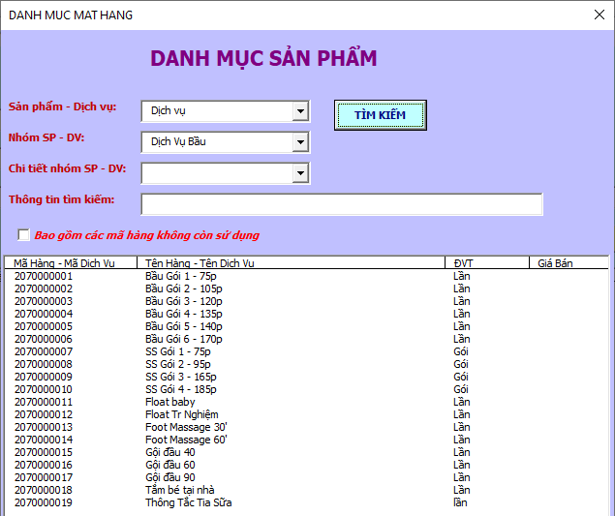Click item code 2070000004
The width and height of the screenshot is (615, 516).
coord(44,314)
